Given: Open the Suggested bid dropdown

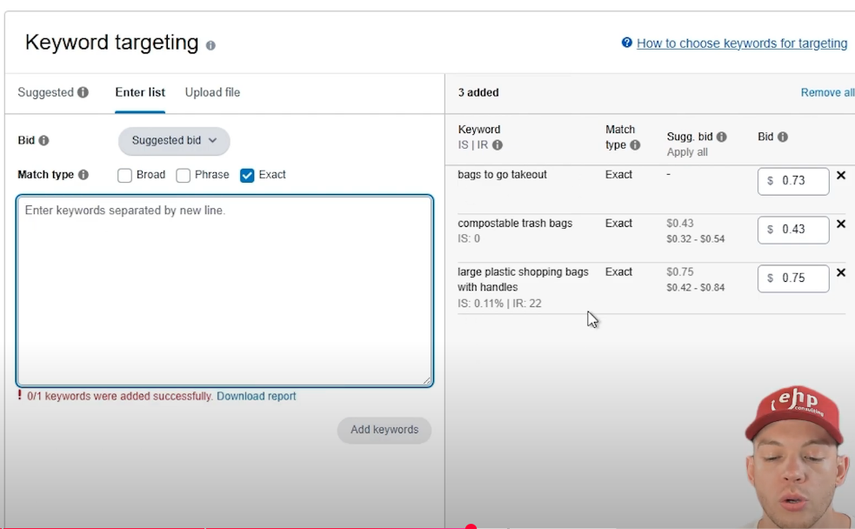Looking at the screenshot, I should [173, 141].
